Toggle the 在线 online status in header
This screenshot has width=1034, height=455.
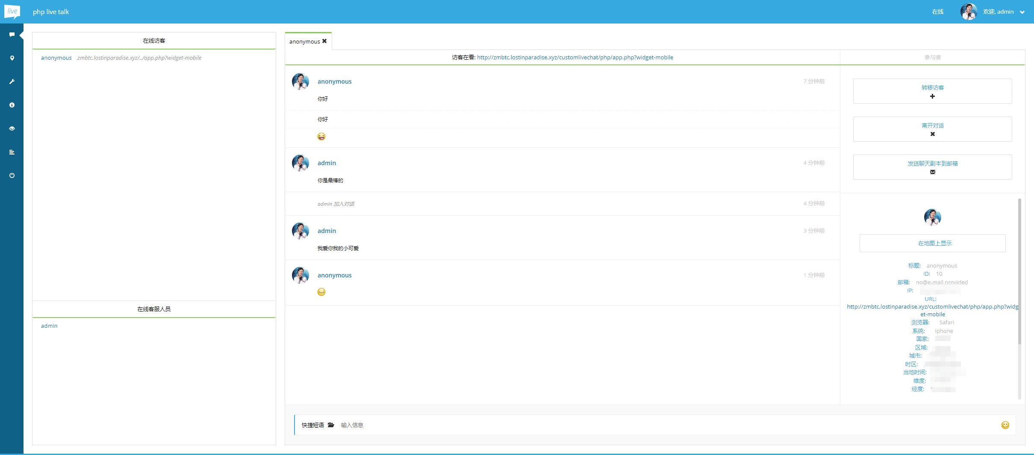point(937,12)
